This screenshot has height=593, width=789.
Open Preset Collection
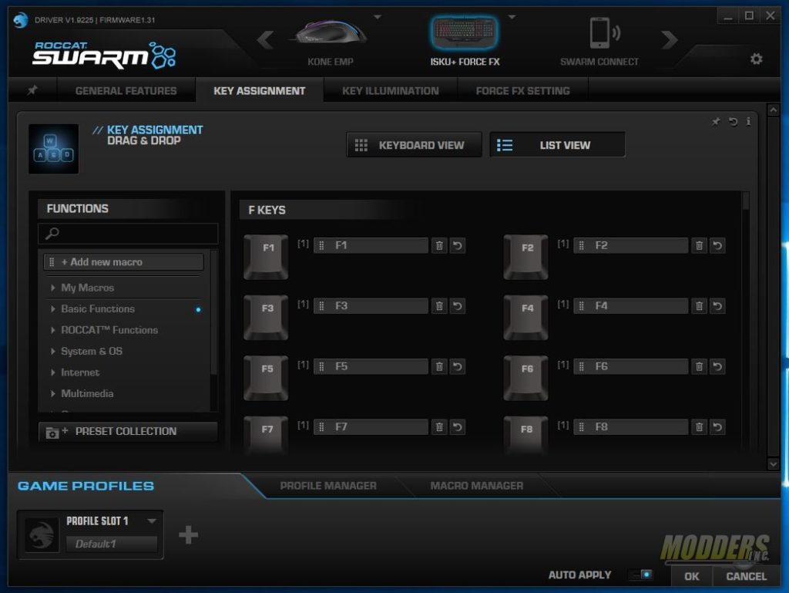click(128, 431)
